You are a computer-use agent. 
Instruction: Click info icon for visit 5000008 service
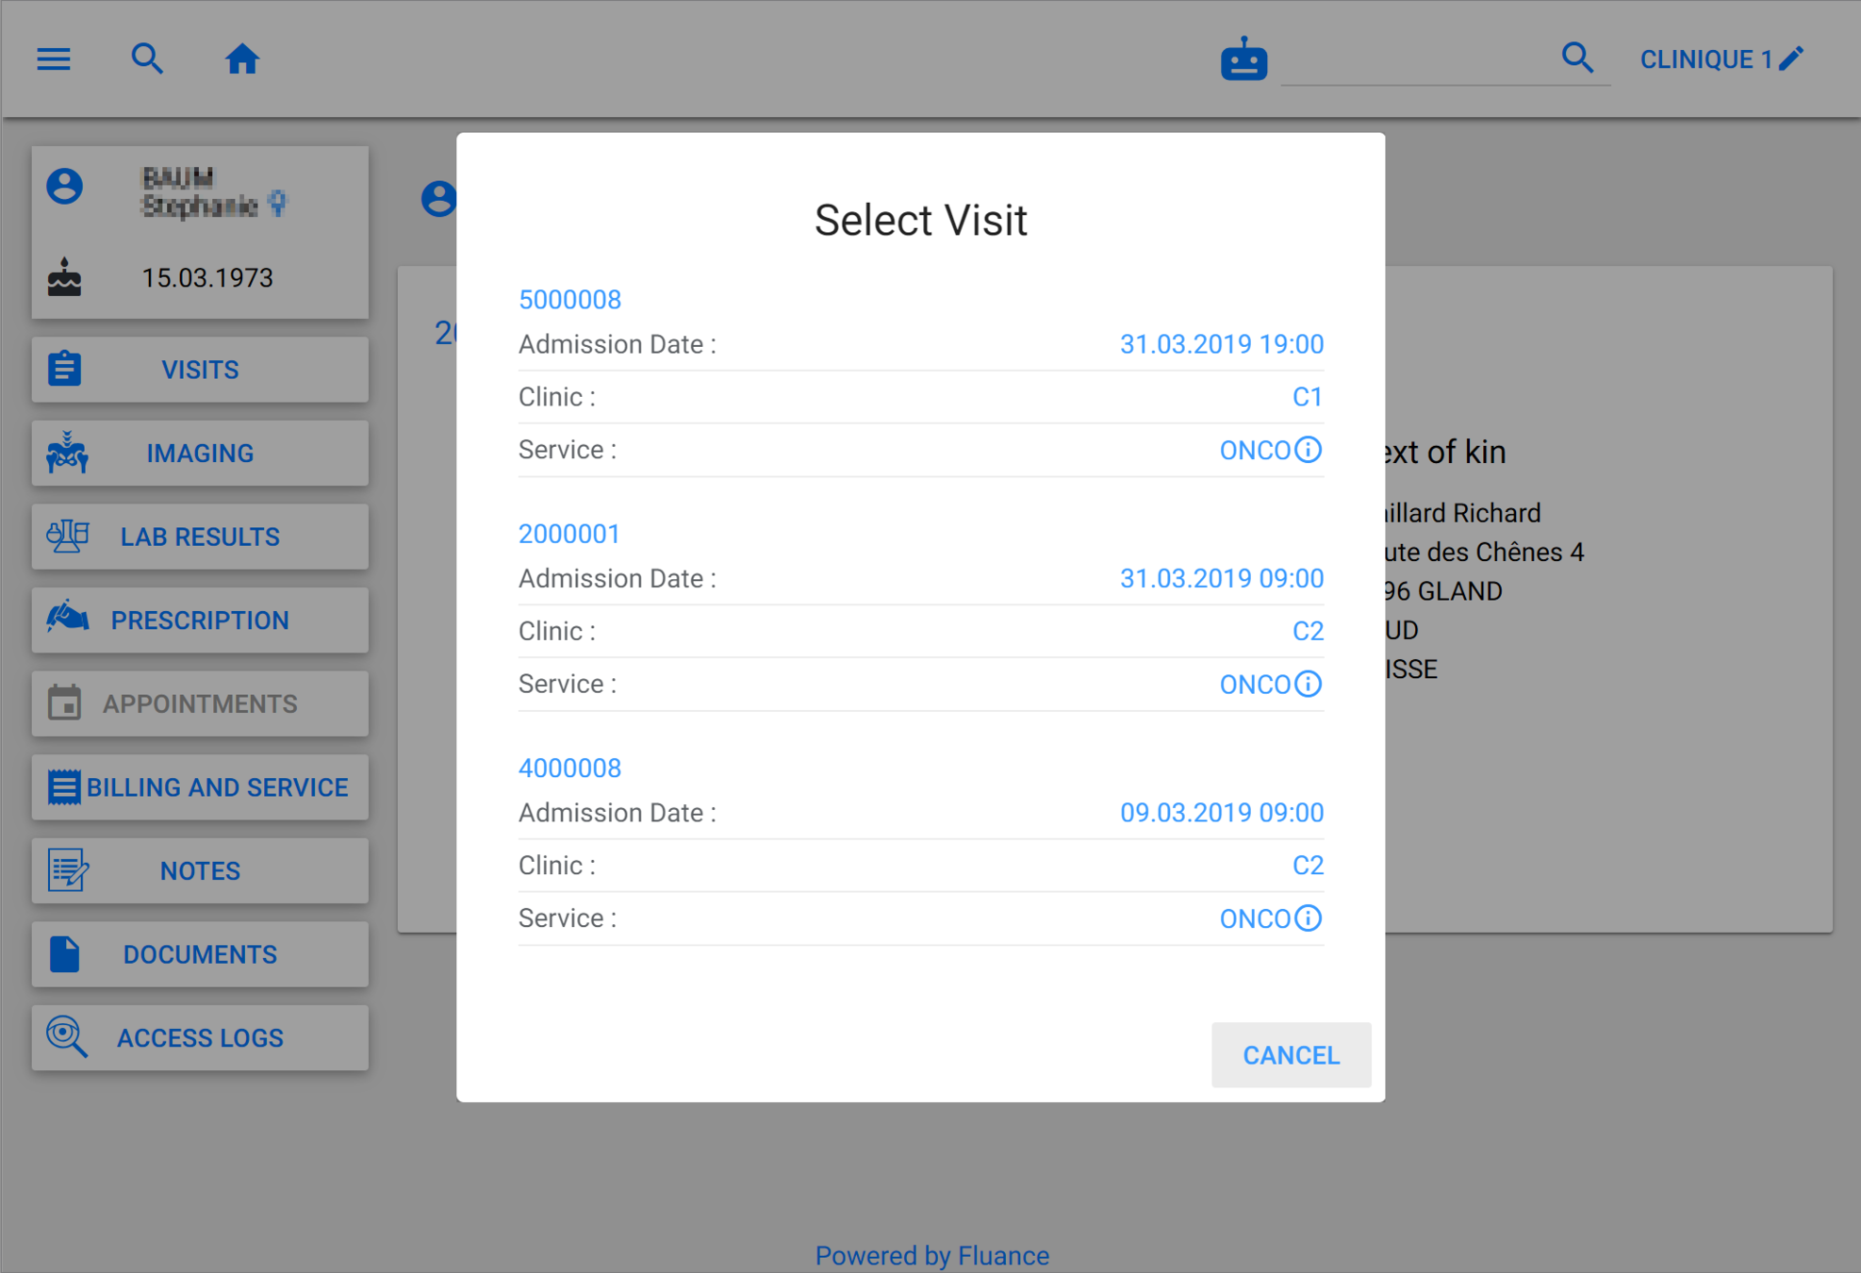pyautogui.click(x=1308, y=450)
